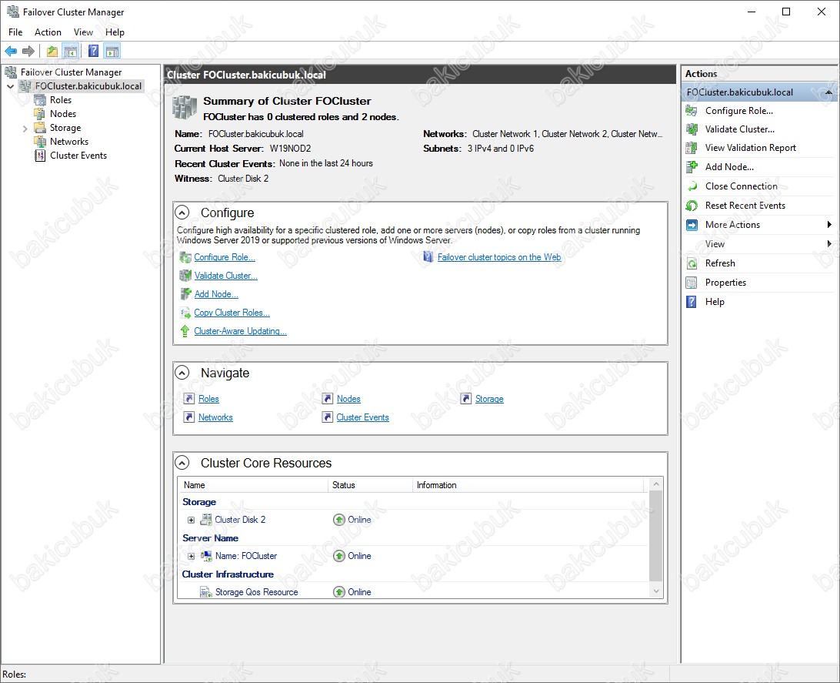Click the Cluster-Aware Updating... link
The image size is (840, 683).
click(241, 331)
